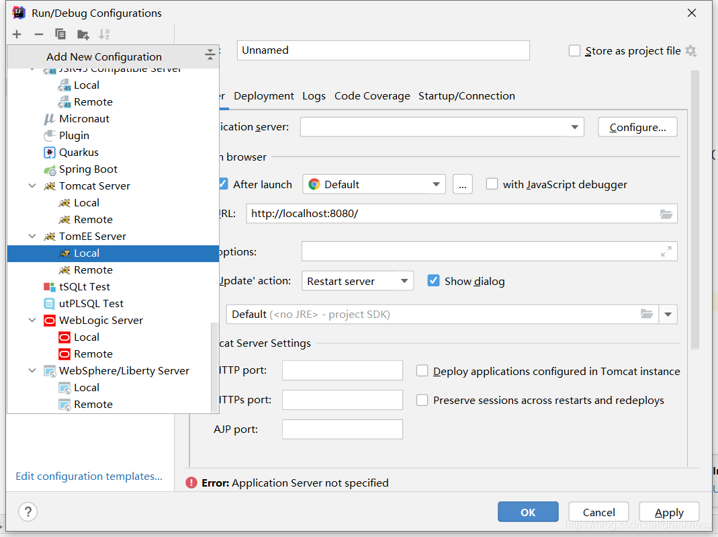The image size is (718, 537).
Task: Collapse the Tomcat Server tree node
Action: pyautogui.click(x=32, y=186)
